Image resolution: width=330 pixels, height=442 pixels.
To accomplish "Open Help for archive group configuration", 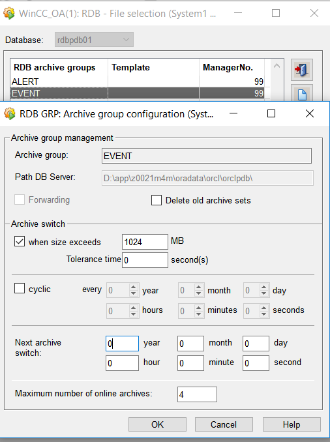I will pyautogui.click(x=292, y=424).
